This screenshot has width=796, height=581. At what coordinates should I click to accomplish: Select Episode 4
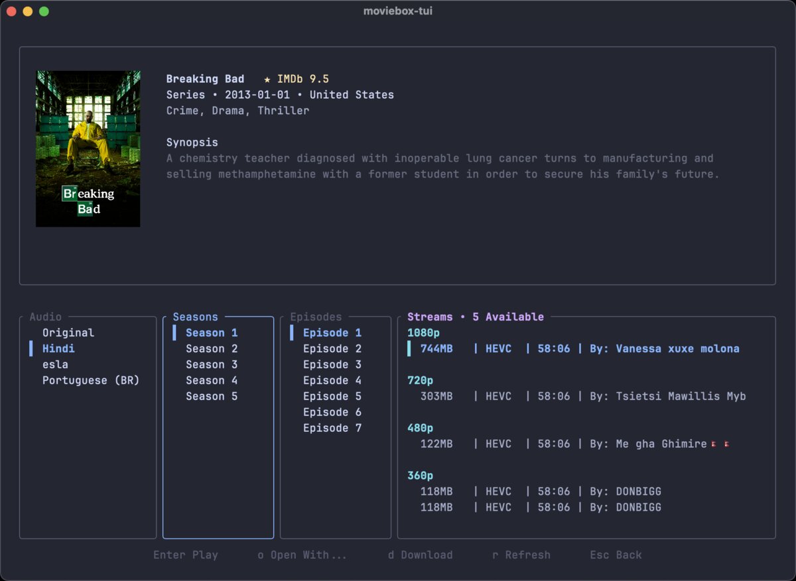pos(332,380)
